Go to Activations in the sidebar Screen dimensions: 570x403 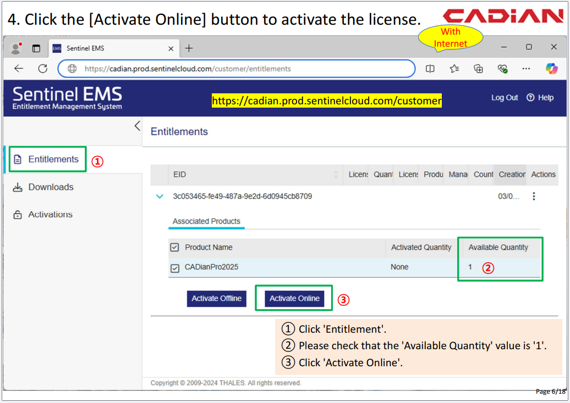point(50,215)
